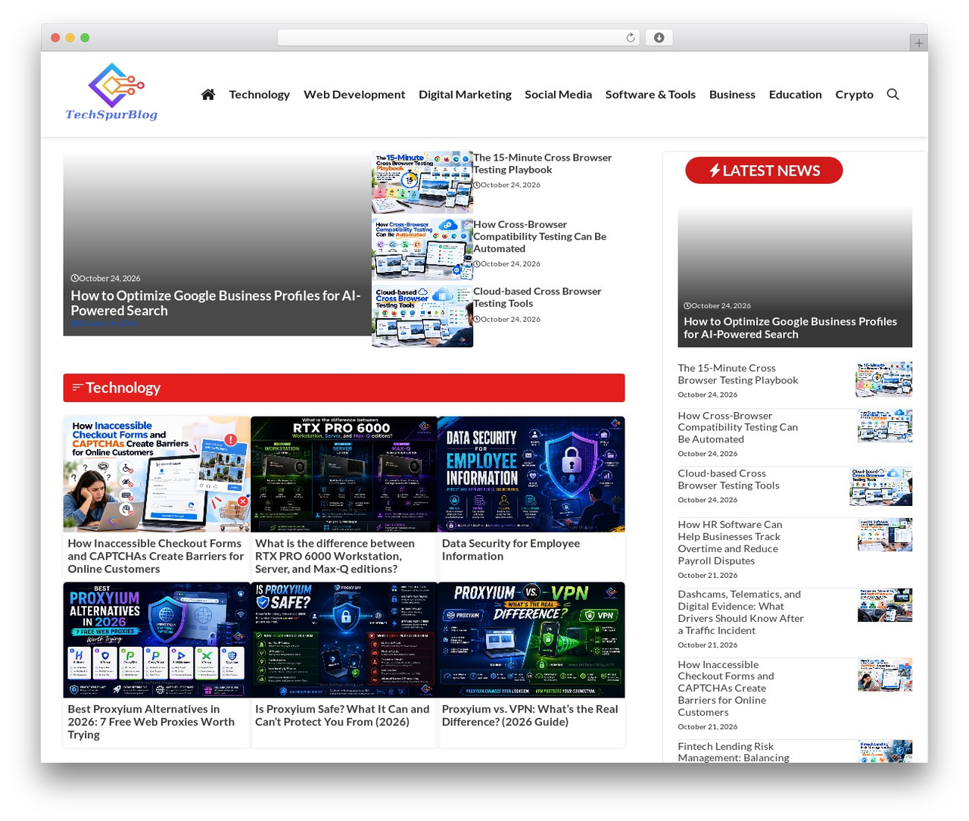Open featured Google Business Profiles article
Image resolution: width=969 pixels, height=821 pixels.
(217, 303)
